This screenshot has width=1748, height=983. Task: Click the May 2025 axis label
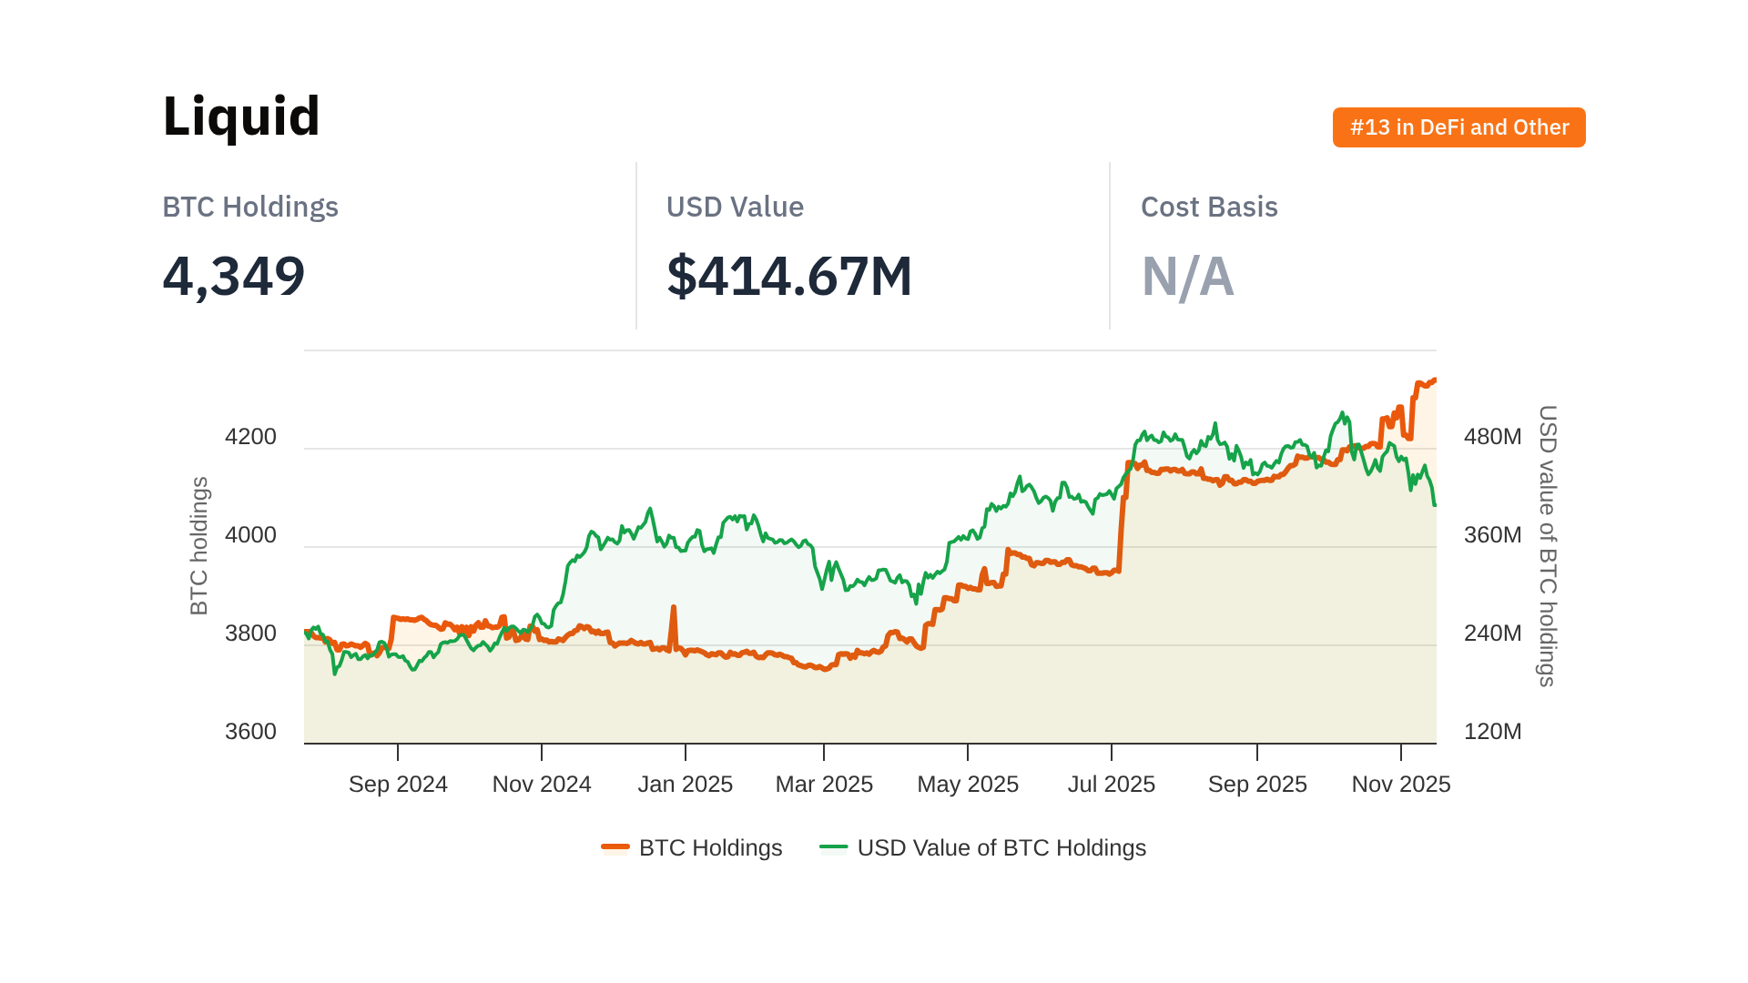(x=968, y=784)
